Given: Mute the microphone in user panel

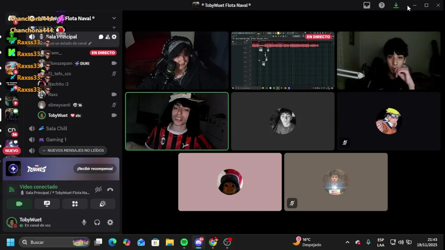Looking at the screenshot, I should click(x=84, y=223).
